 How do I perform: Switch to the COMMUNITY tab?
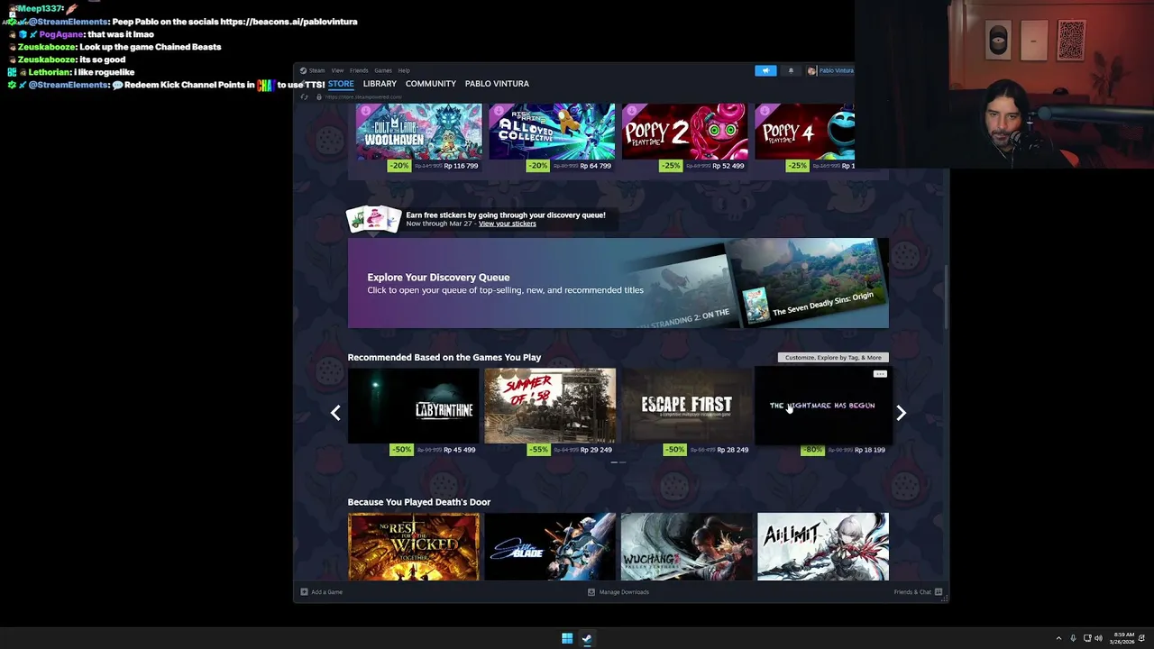(x=431, y=84)
